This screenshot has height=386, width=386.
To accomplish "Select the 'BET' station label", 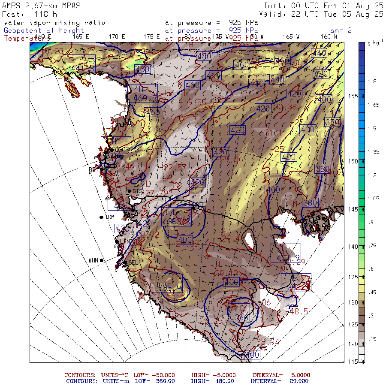I will tap(93, 169).
